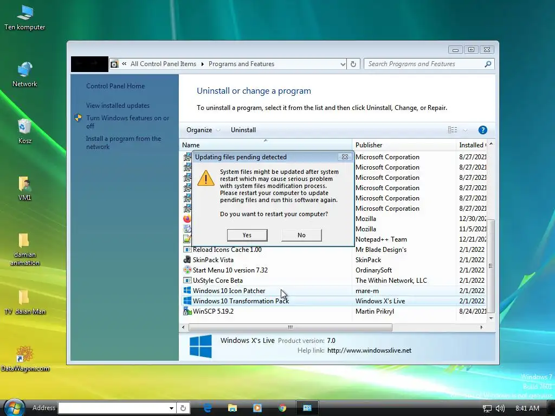Select the Control Panel taskbar window button
555x416 pixels.
[x=307, y=408]
